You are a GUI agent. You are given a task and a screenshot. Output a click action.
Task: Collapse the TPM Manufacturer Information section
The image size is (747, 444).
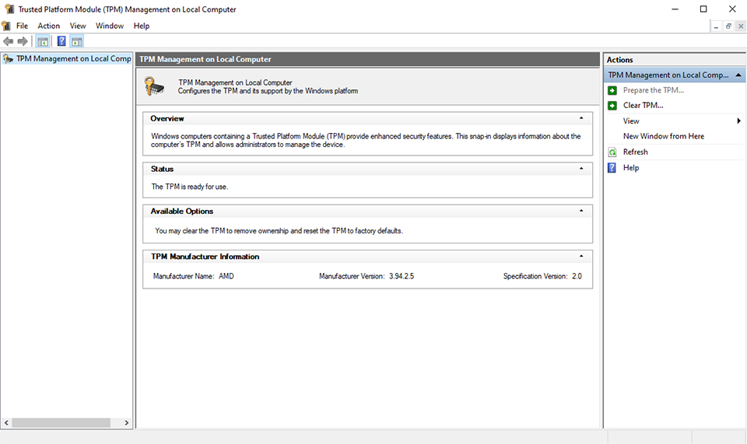[581, 257]
